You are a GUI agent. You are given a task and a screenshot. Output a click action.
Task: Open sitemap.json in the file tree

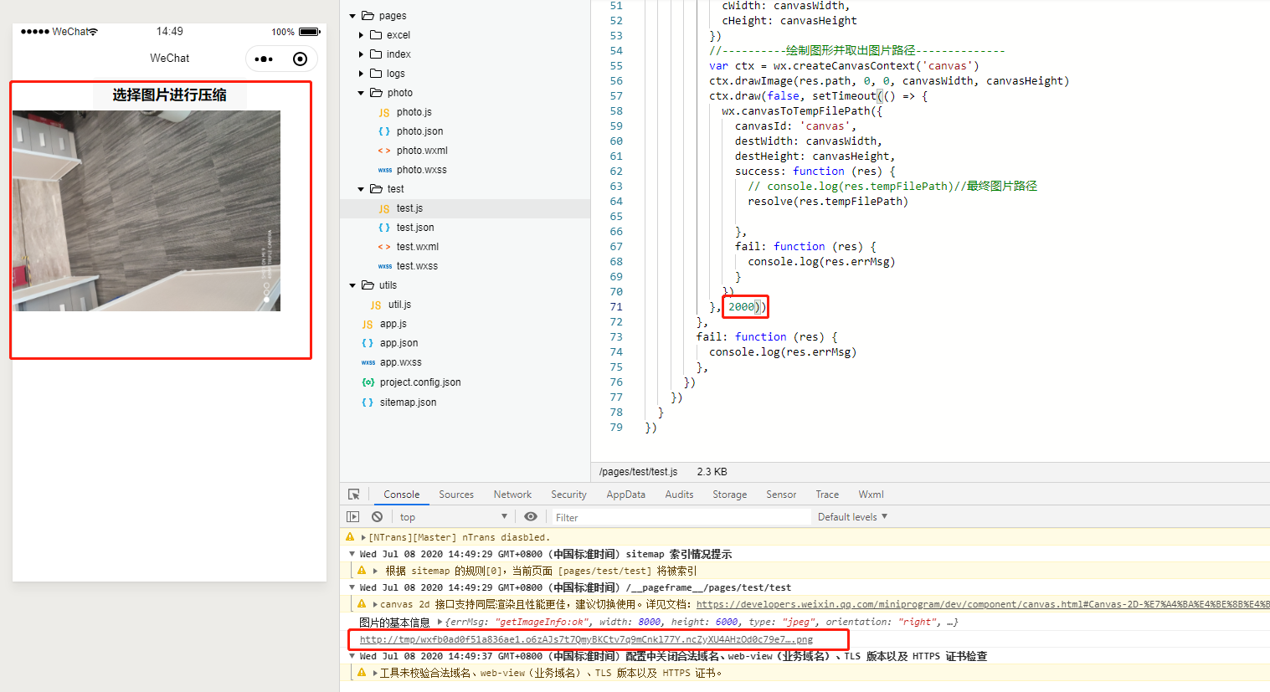point(408,402)
